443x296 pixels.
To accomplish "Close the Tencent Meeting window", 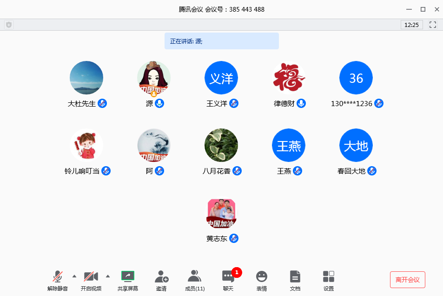I will coord(437,9).
